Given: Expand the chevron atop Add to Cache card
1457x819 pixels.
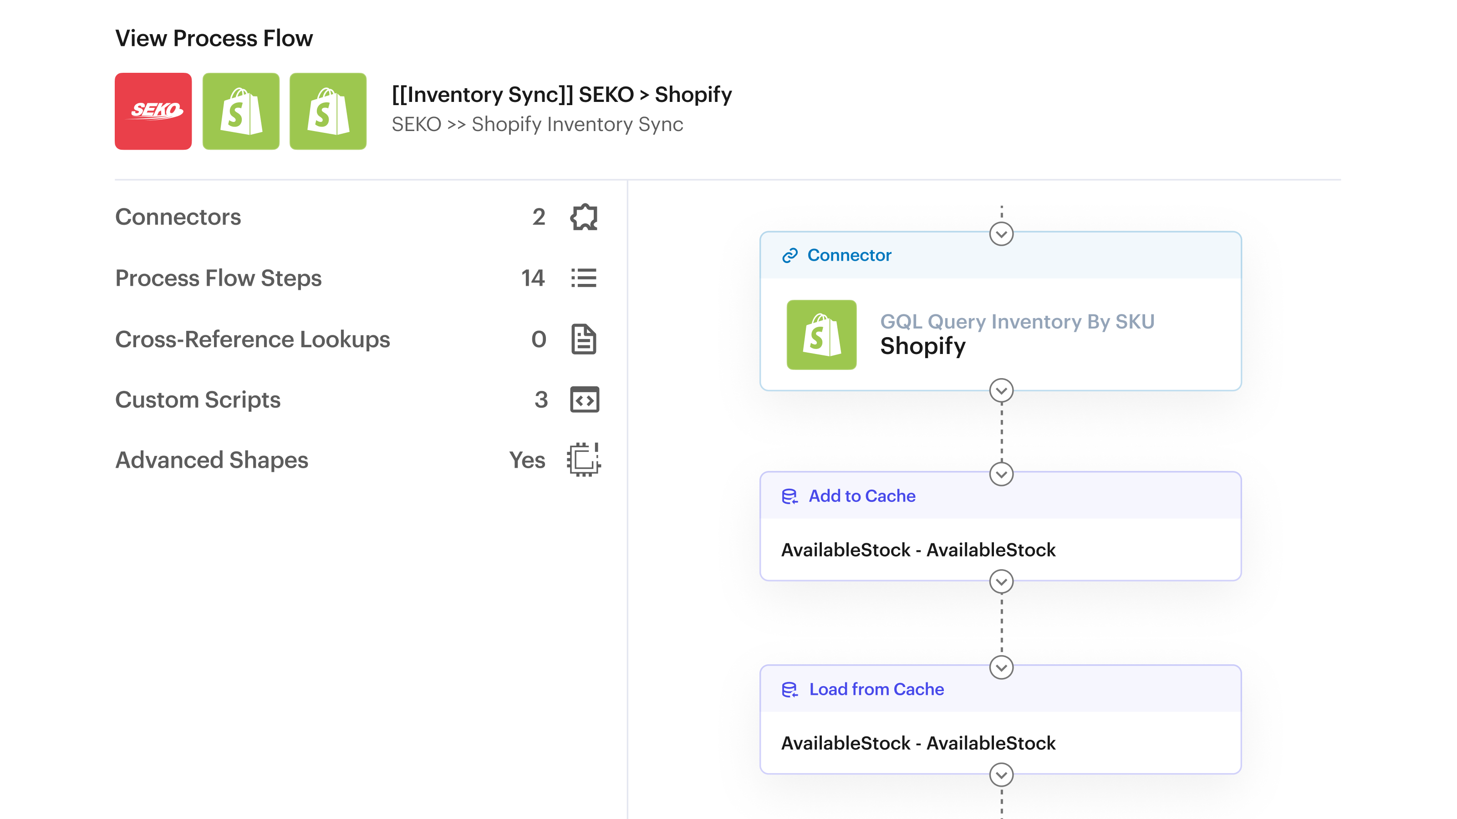Looking at the screenshot, I should point(1001,474).
